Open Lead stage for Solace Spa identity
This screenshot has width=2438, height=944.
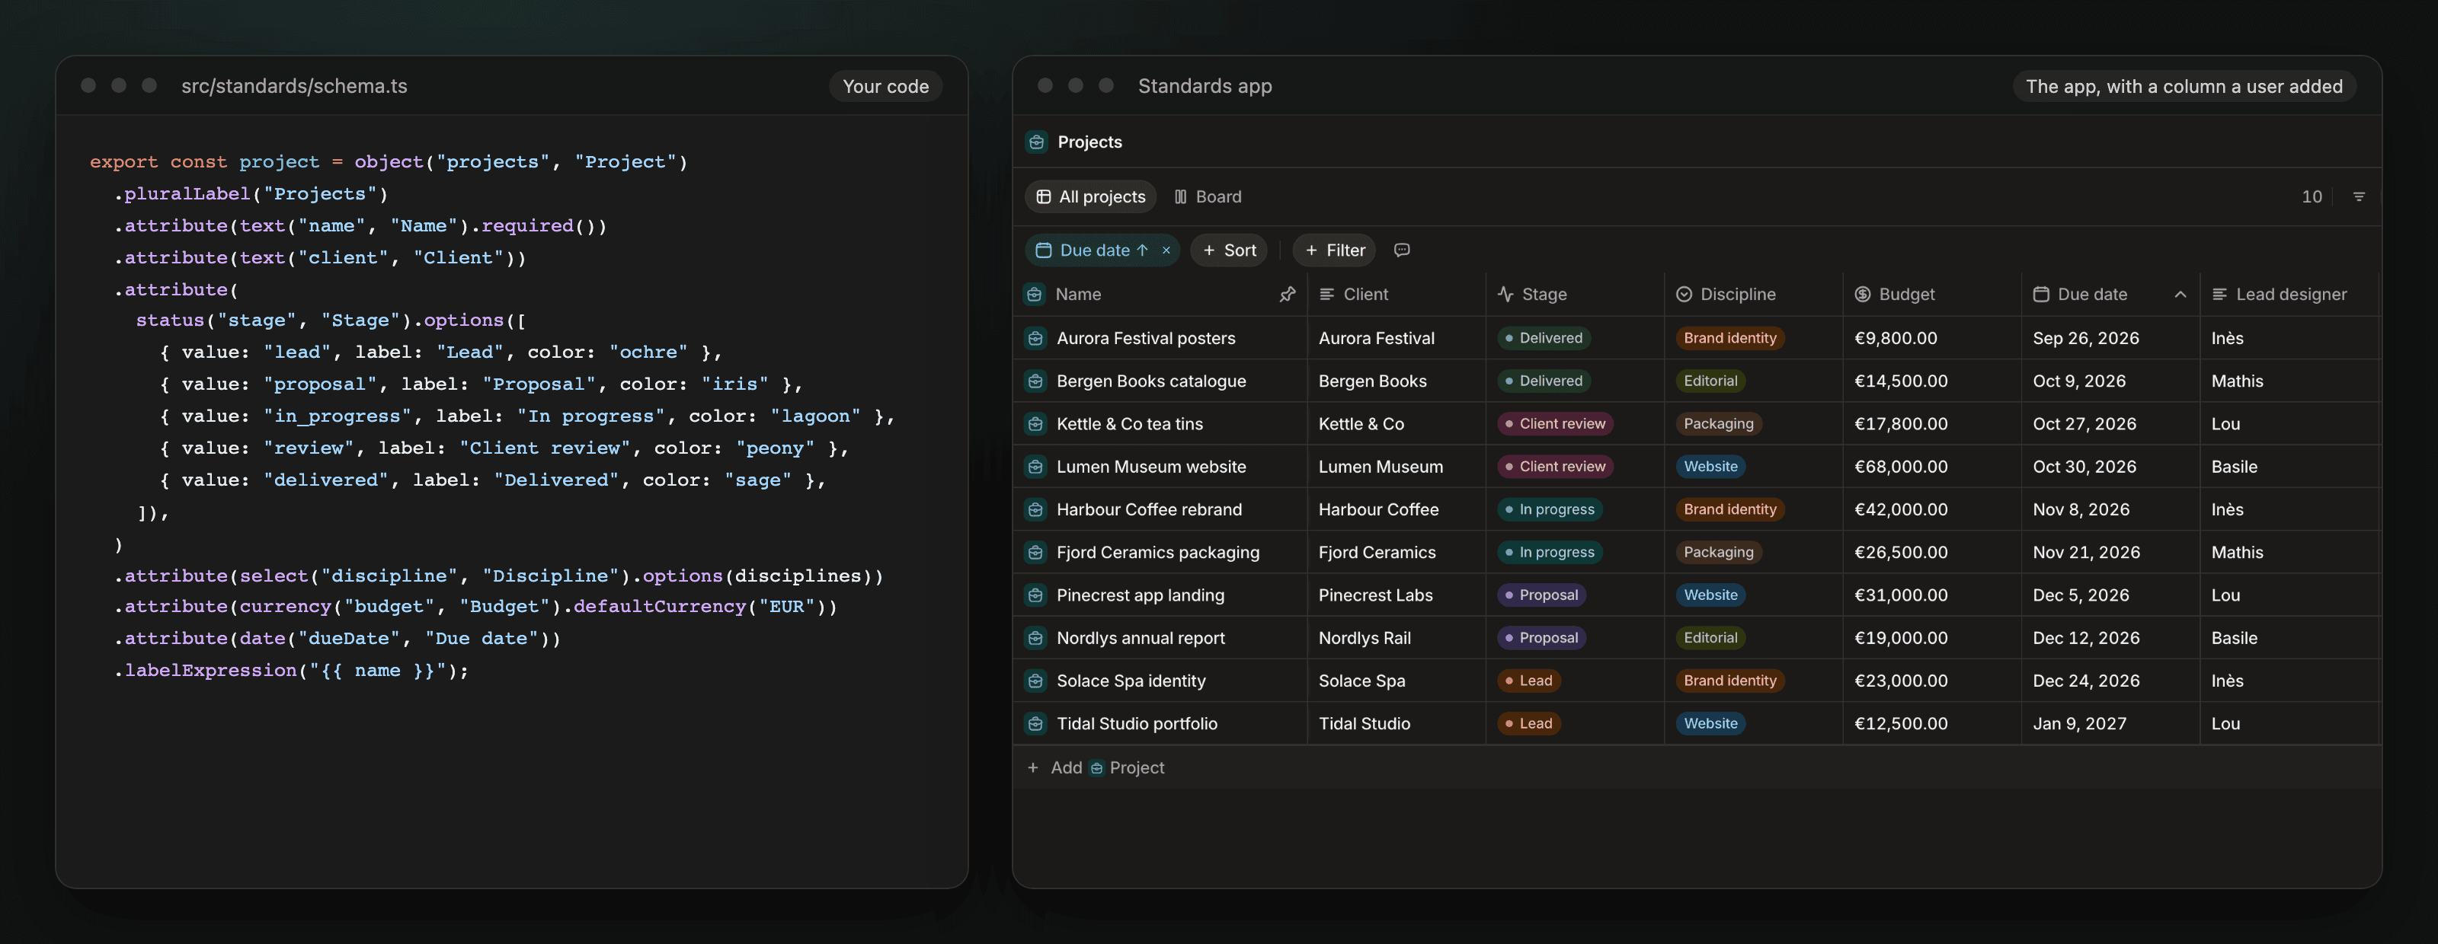[1528, 681]
